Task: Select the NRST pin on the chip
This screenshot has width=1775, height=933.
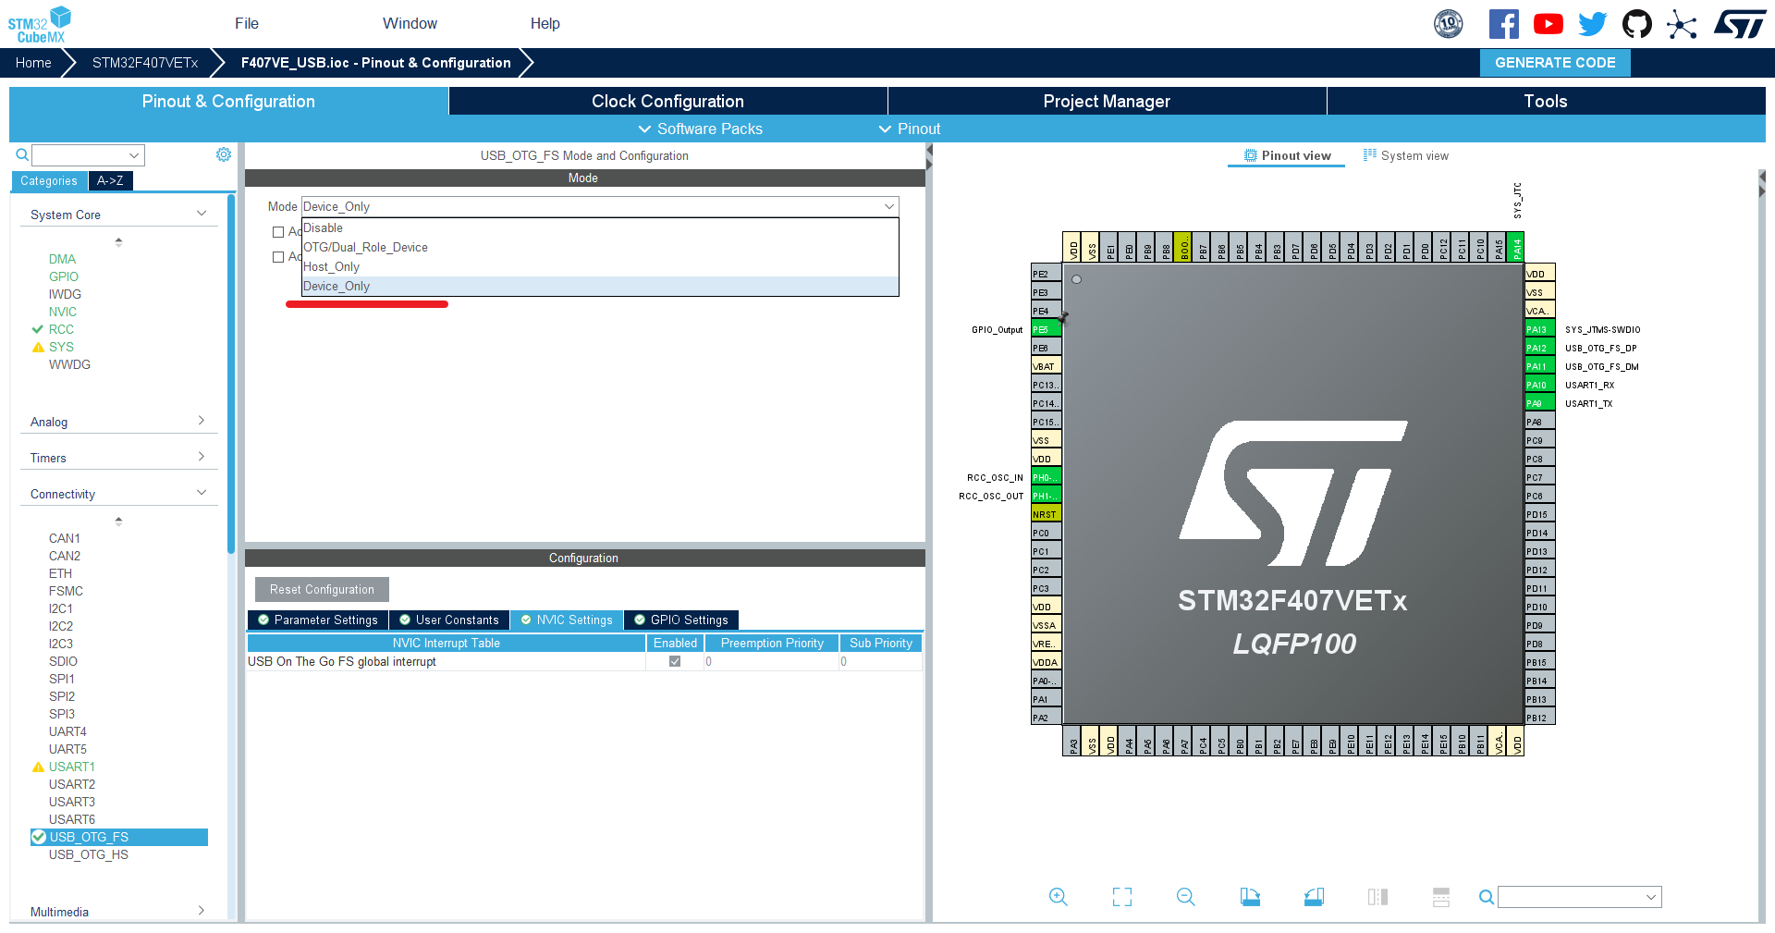Action: pyautogui.click(x=1047, y=514)
